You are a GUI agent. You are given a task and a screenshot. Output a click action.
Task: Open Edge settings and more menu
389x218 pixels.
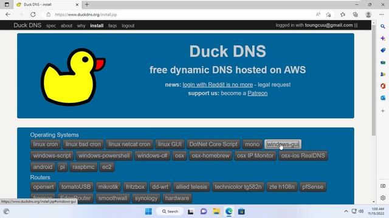tap(382, 15)
